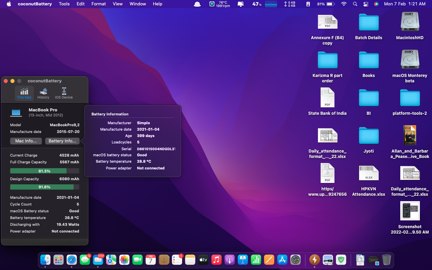Click the 81.3% current charge bar
This screenshot has height=270, width=432.
coord(44,171)
